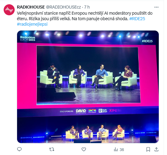View analytics bar chart icon showing 36
The image size is (167, 155).
[116, 149]
